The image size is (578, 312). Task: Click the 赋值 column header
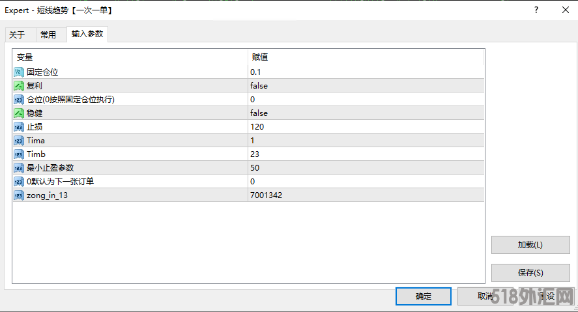point(260,57)
